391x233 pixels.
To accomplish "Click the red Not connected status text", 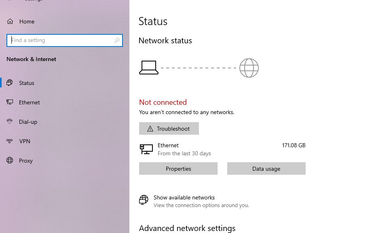I will (x=163, y=102).
